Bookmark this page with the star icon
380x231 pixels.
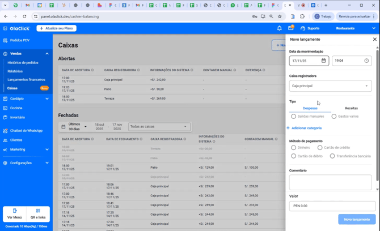280,16
